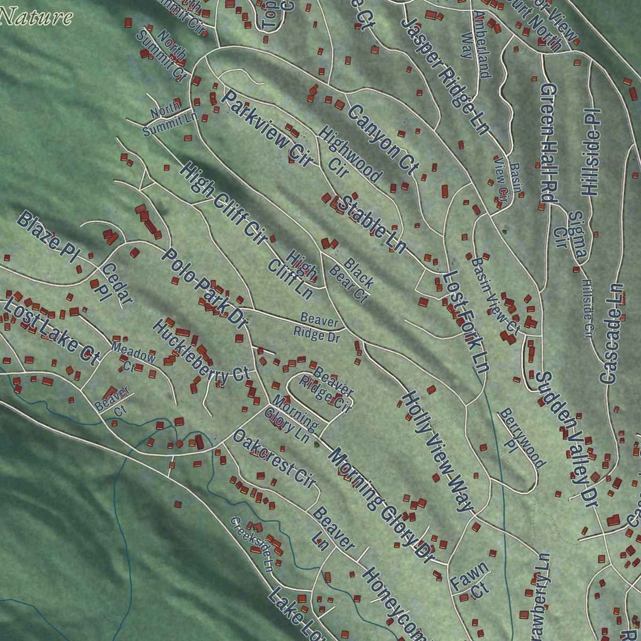Select the Beaver Ln label

[x=333, y=529]
